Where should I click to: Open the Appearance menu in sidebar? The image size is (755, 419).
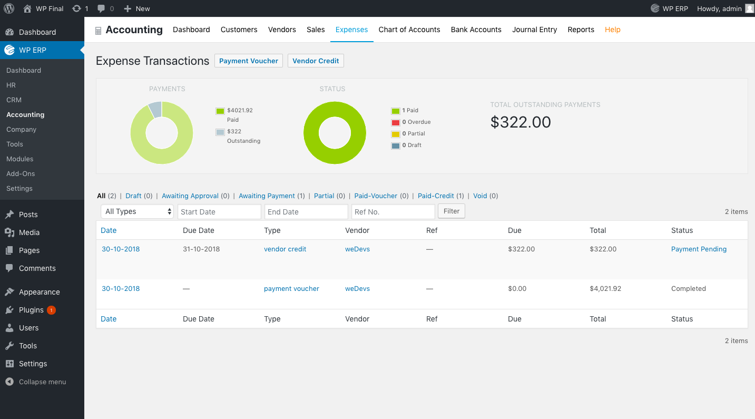tap(39, 292)
